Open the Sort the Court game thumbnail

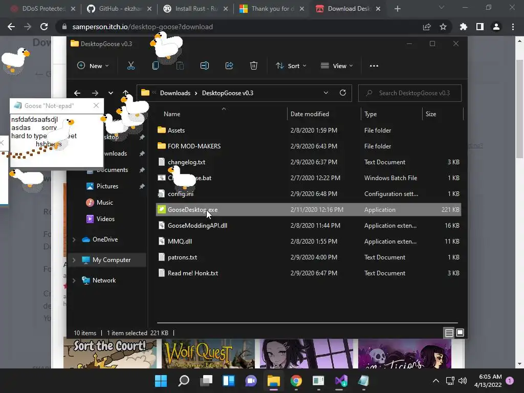click(110, 354)
